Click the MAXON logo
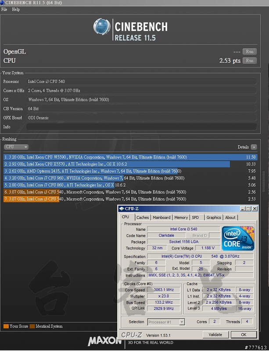 (x=104, y=341)
